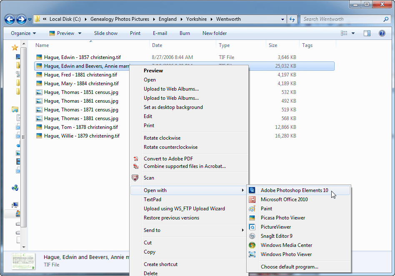Click the PictureViewer icon
The height and width of the screenshot is (276, 395).
click(x=252, y=227)
